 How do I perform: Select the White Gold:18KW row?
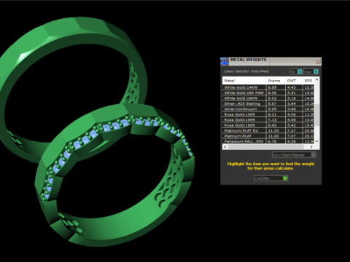click(x=268, y=98)
